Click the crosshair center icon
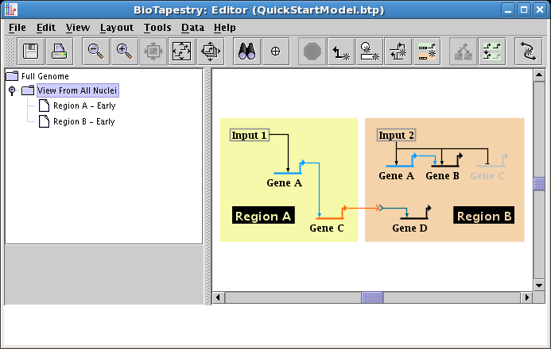Image resolution: width=551 pixels, height=349 pixels. [276, 52]
